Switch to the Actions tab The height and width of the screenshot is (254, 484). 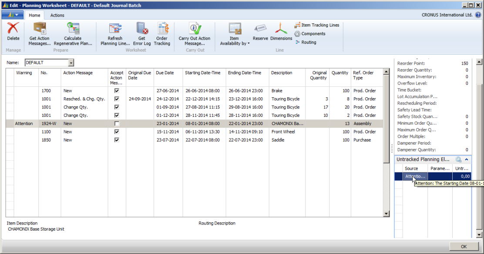point(57,15)
